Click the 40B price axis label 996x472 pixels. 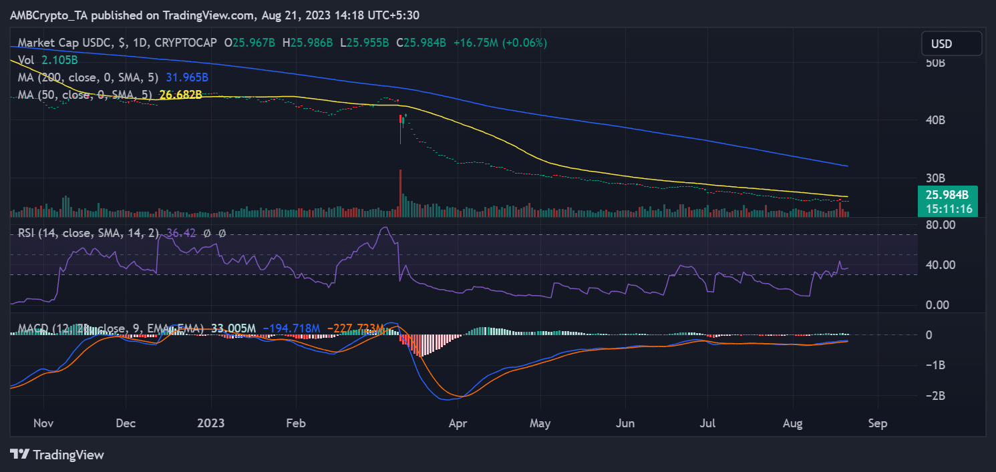[934, 121]
